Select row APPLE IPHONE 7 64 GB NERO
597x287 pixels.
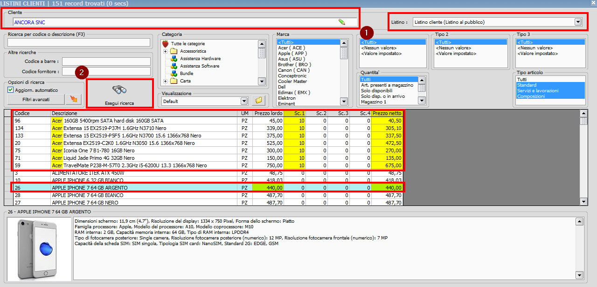(208, 203)
